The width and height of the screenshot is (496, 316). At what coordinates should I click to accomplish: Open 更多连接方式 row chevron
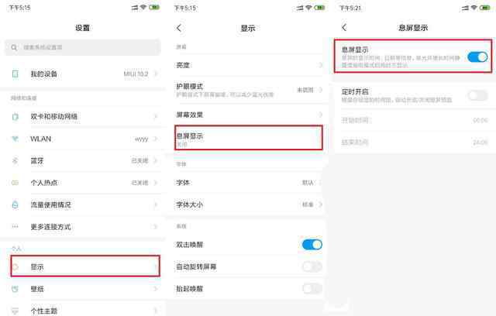pyautogui.click(x=155, y=227)
